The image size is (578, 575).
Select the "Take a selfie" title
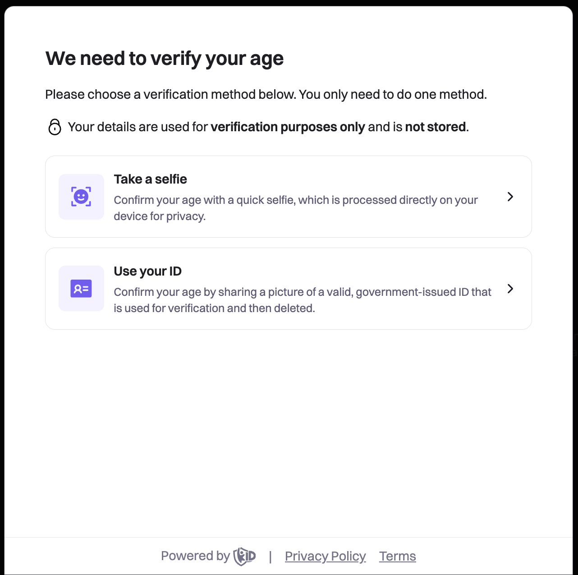[150, 179]
